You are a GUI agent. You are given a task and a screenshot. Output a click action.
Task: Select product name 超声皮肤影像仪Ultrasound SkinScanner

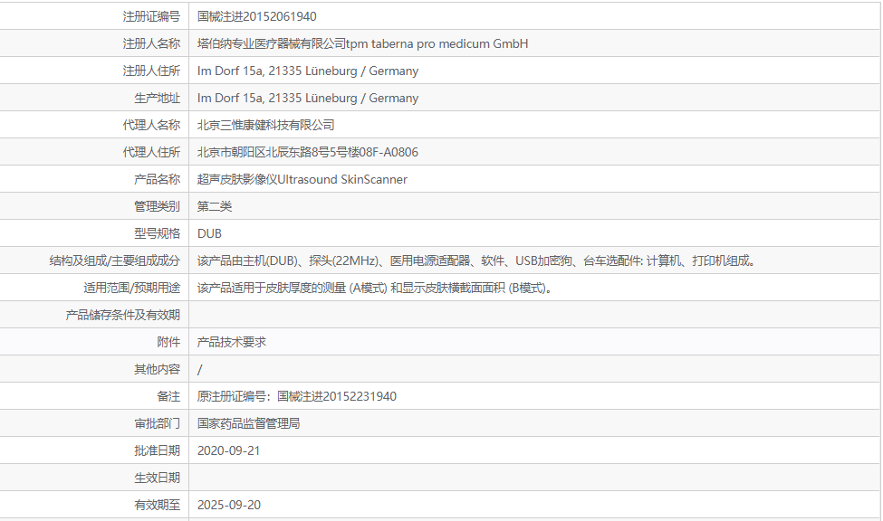click(302, 179)
